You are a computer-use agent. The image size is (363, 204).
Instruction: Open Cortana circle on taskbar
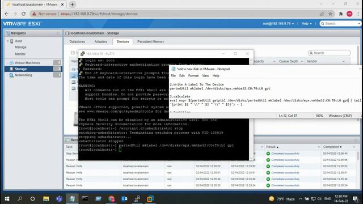tap(33, 199)
